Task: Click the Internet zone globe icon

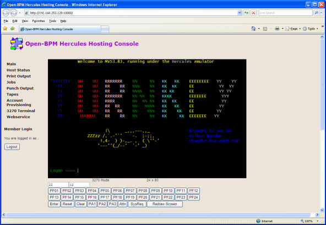Action: (258, 221)
